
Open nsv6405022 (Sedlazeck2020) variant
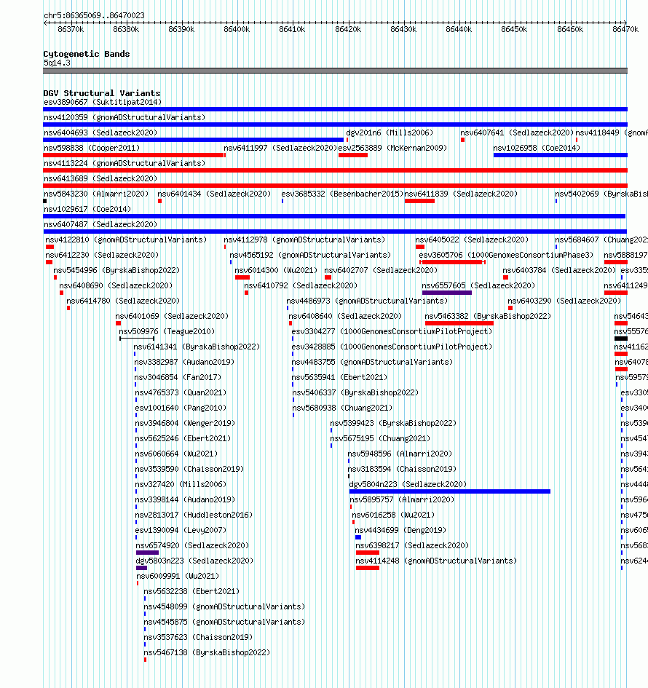[x=472, y=240]
